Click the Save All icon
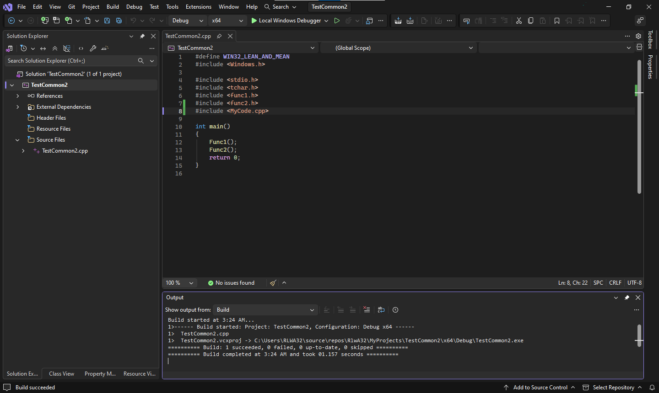 (x=119, y=21)
